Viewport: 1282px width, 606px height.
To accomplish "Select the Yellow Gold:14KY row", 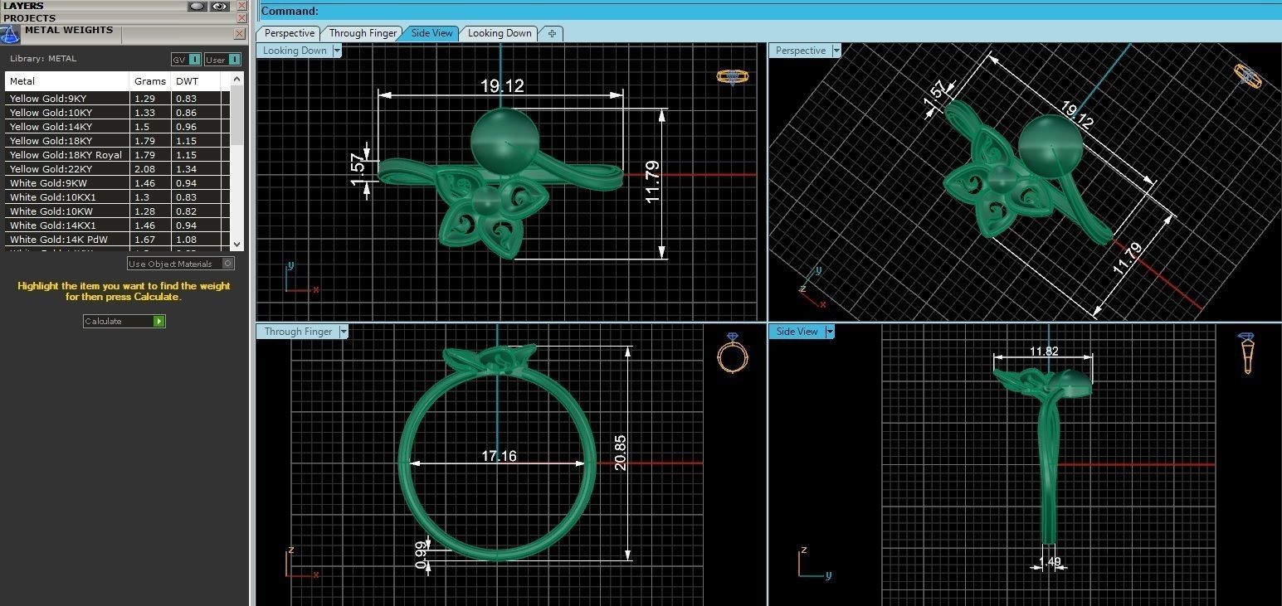I will [117, 127].
